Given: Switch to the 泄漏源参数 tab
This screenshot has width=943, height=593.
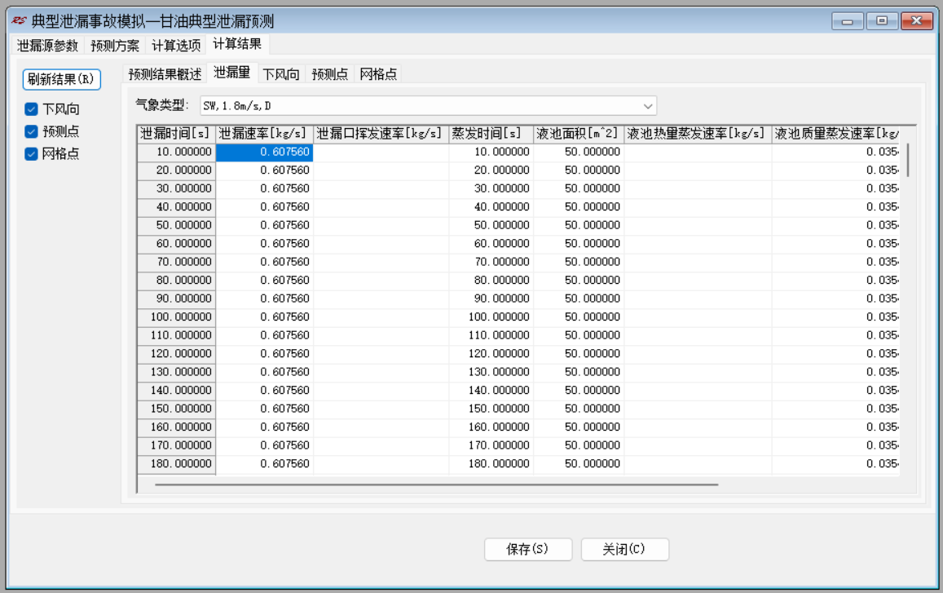Looking at the screenshot, I should [47, 45].
